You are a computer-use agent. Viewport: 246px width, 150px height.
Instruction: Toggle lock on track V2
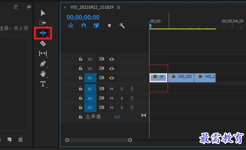[x=81, y=68]
